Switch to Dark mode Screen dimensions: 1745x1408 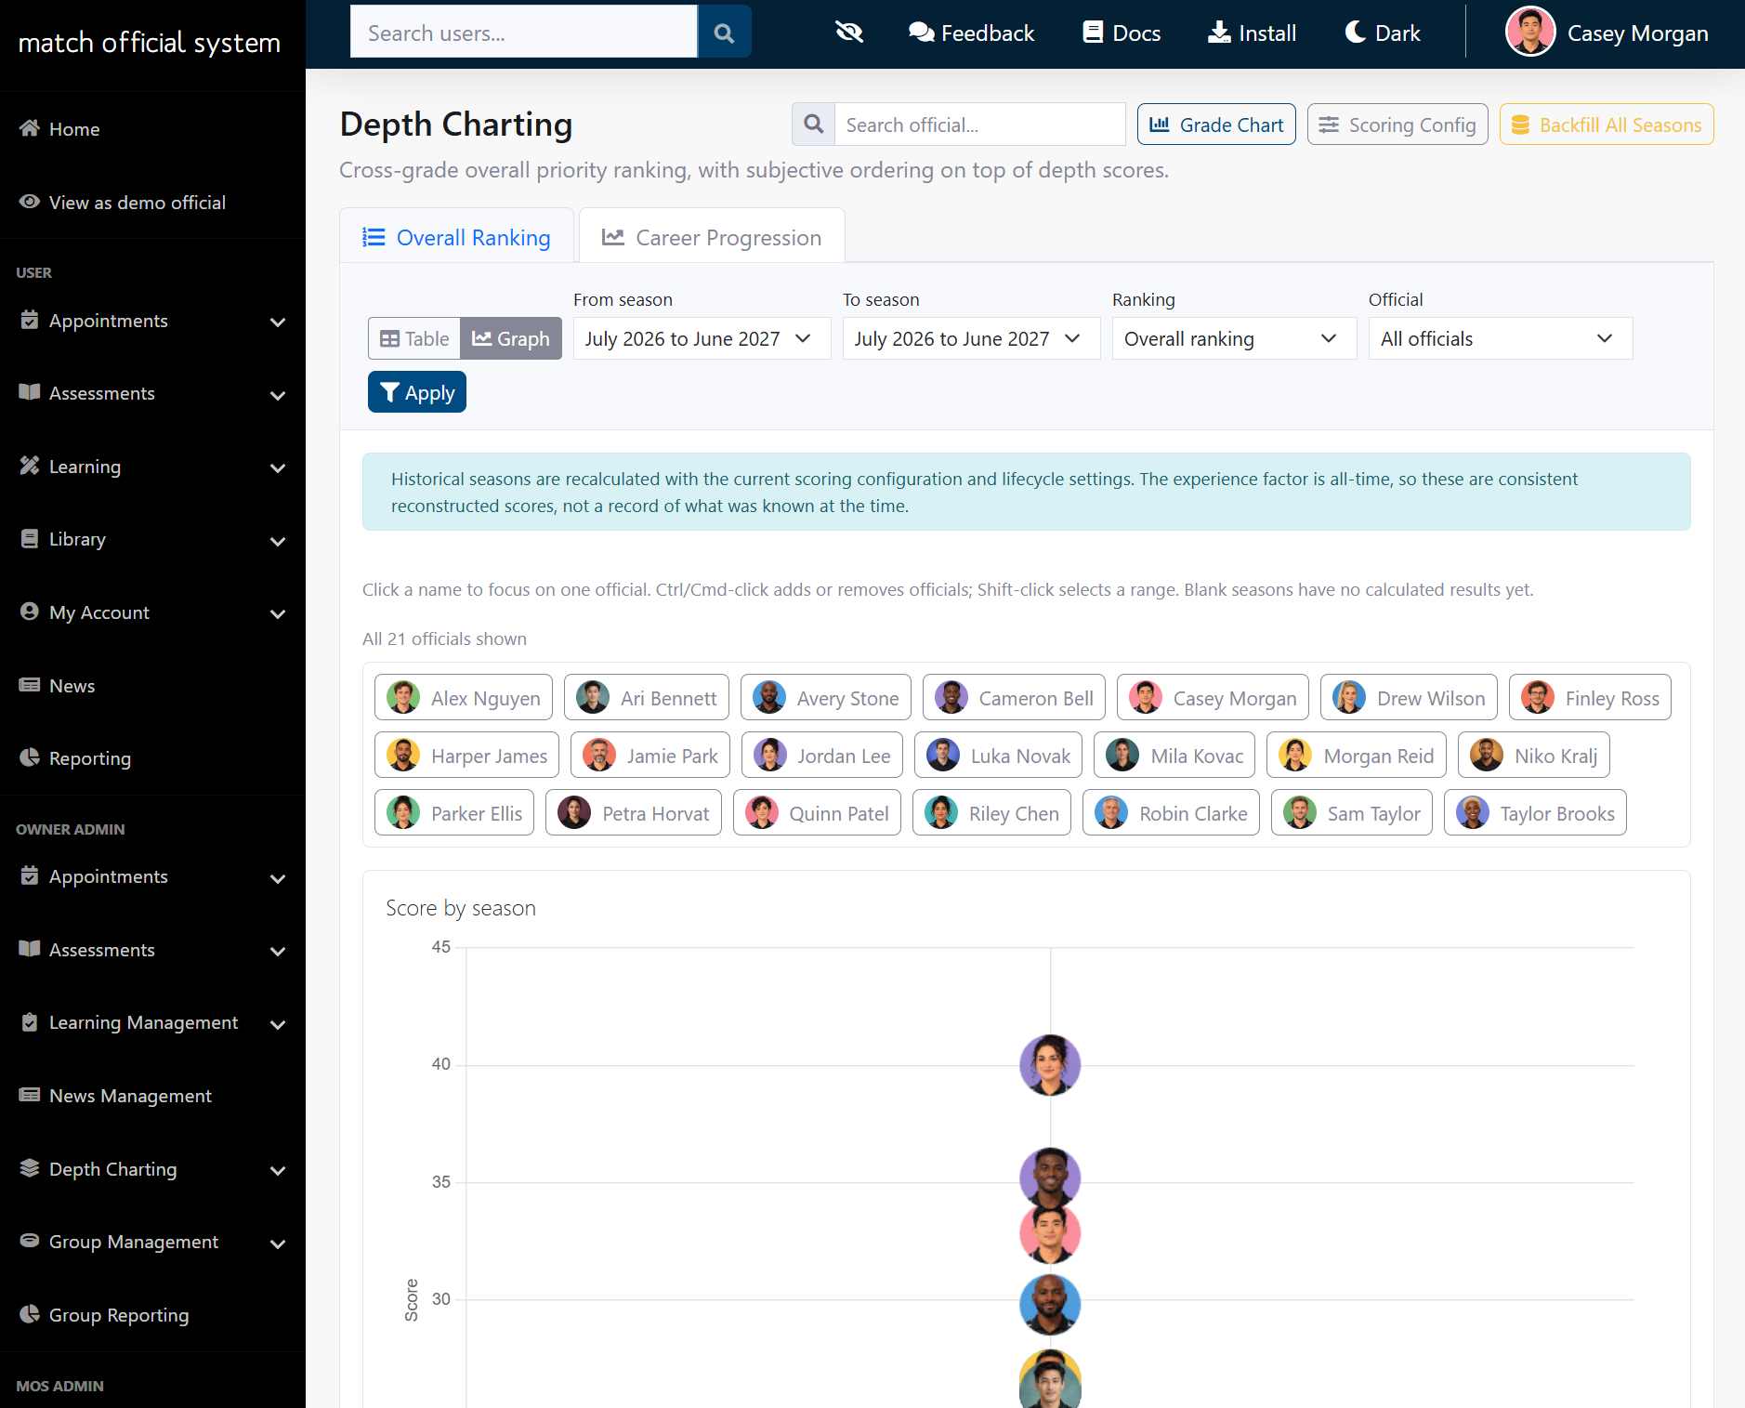tap(1383, 33)
